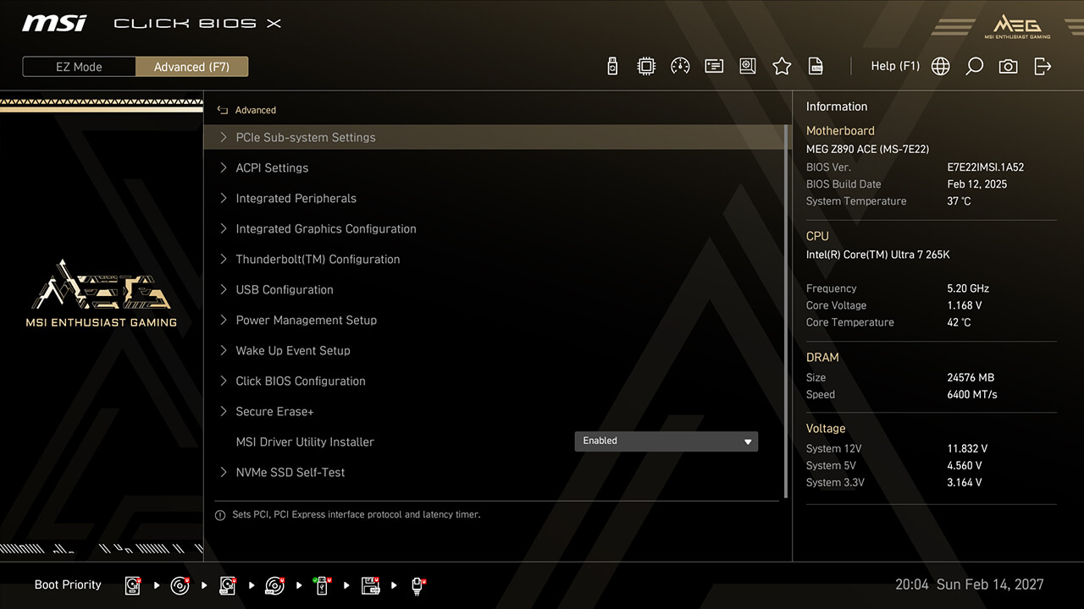Expand PCIe Sub-system Settings
Image resolution: width=1084 pixels, height=609 pixels.
(305, 137)
